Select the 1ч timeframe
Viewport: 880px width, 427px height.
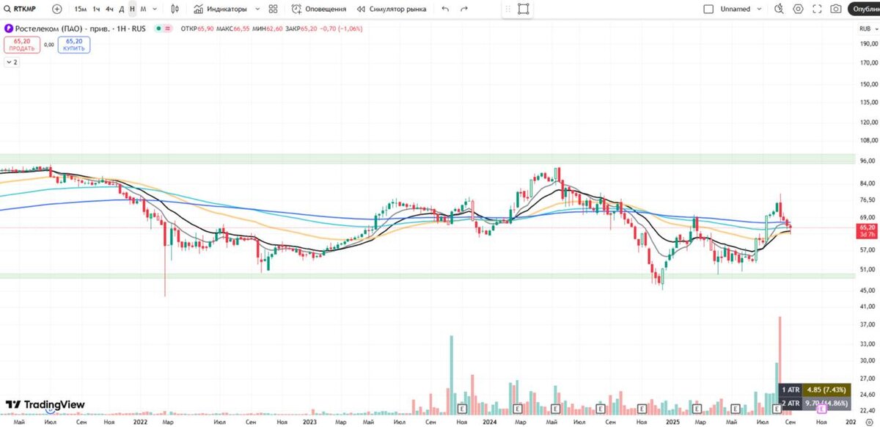click(96, 9)
